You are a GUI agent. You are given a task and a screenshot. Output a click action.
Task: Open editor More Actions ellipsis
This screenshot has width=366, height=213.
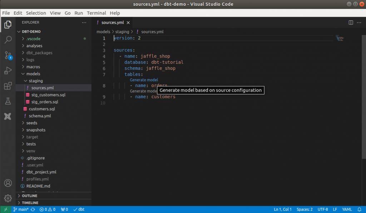click(359, 23)
